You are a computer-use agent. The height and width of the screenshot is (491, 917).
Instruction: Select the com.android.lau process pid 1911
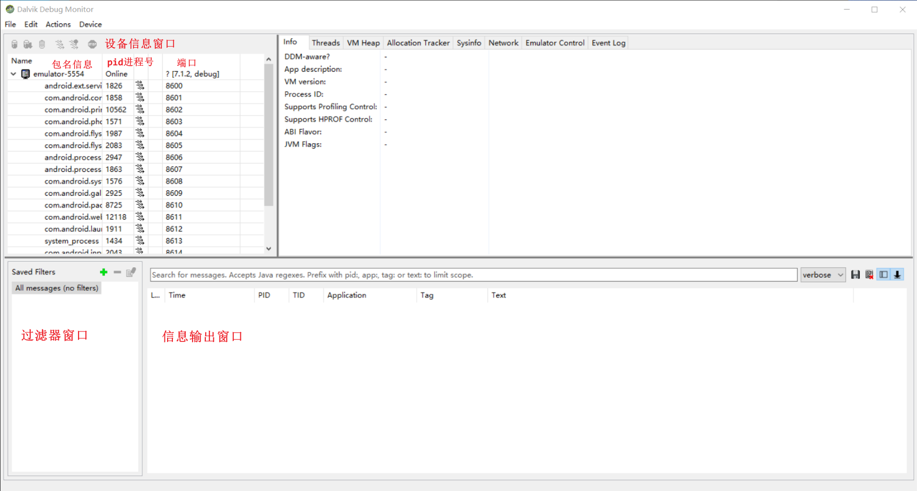tap(135, 229)
